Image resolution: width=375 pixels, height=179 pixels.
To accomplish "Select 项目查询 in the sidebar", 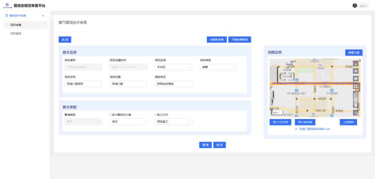I will (x=16, y=34).
